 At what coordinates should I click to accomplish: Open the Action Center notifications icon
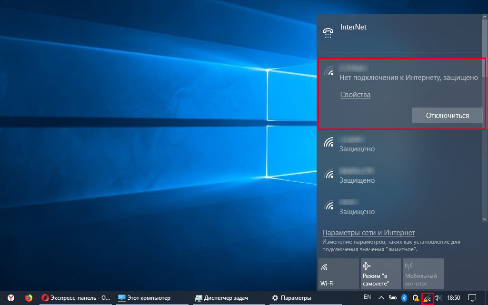point(472,298)
